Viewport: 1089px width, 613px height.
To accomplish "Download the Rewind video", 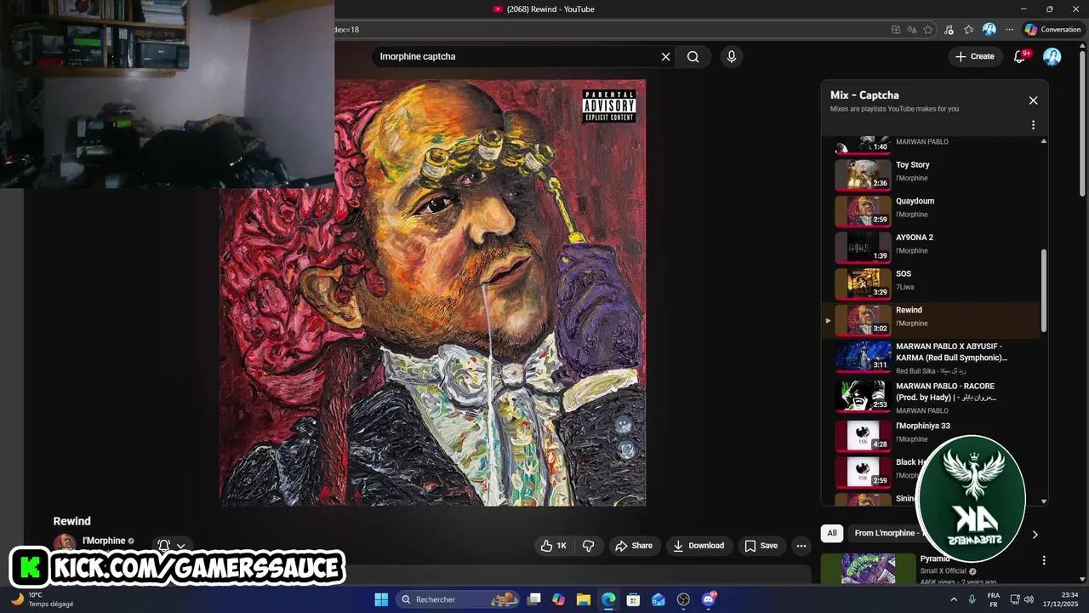I will tap(698, 546).
